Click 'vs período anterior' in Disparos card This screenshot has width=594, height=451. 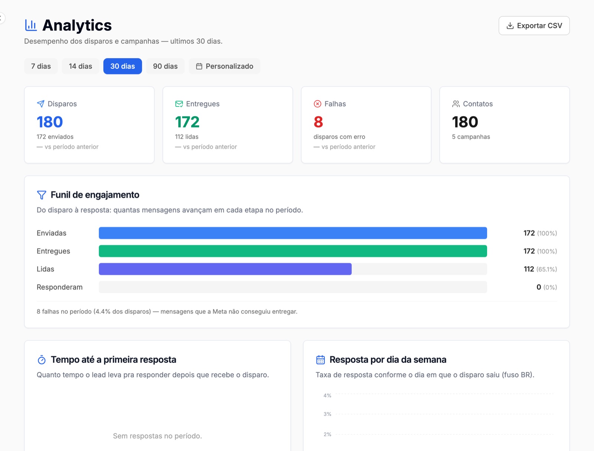(x=71, y=147)
